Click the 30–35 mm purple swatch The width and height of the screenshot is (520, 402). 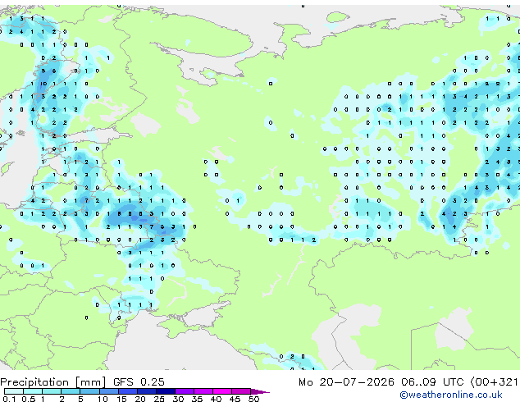185,391
